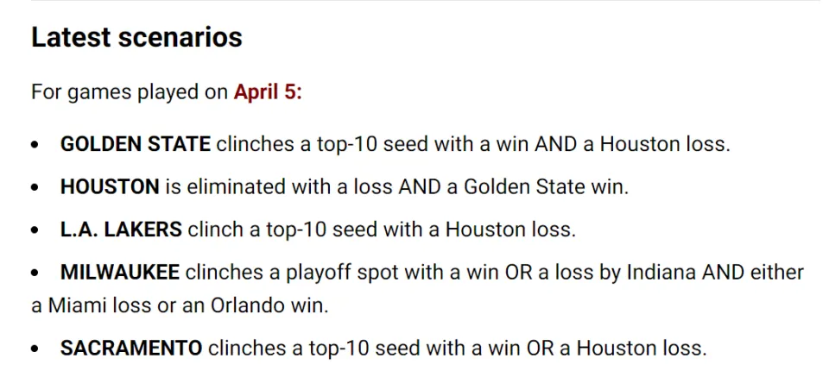Click the Latest scenarios heading
This screenshot has width=829, height=371.
coord(136,37)
